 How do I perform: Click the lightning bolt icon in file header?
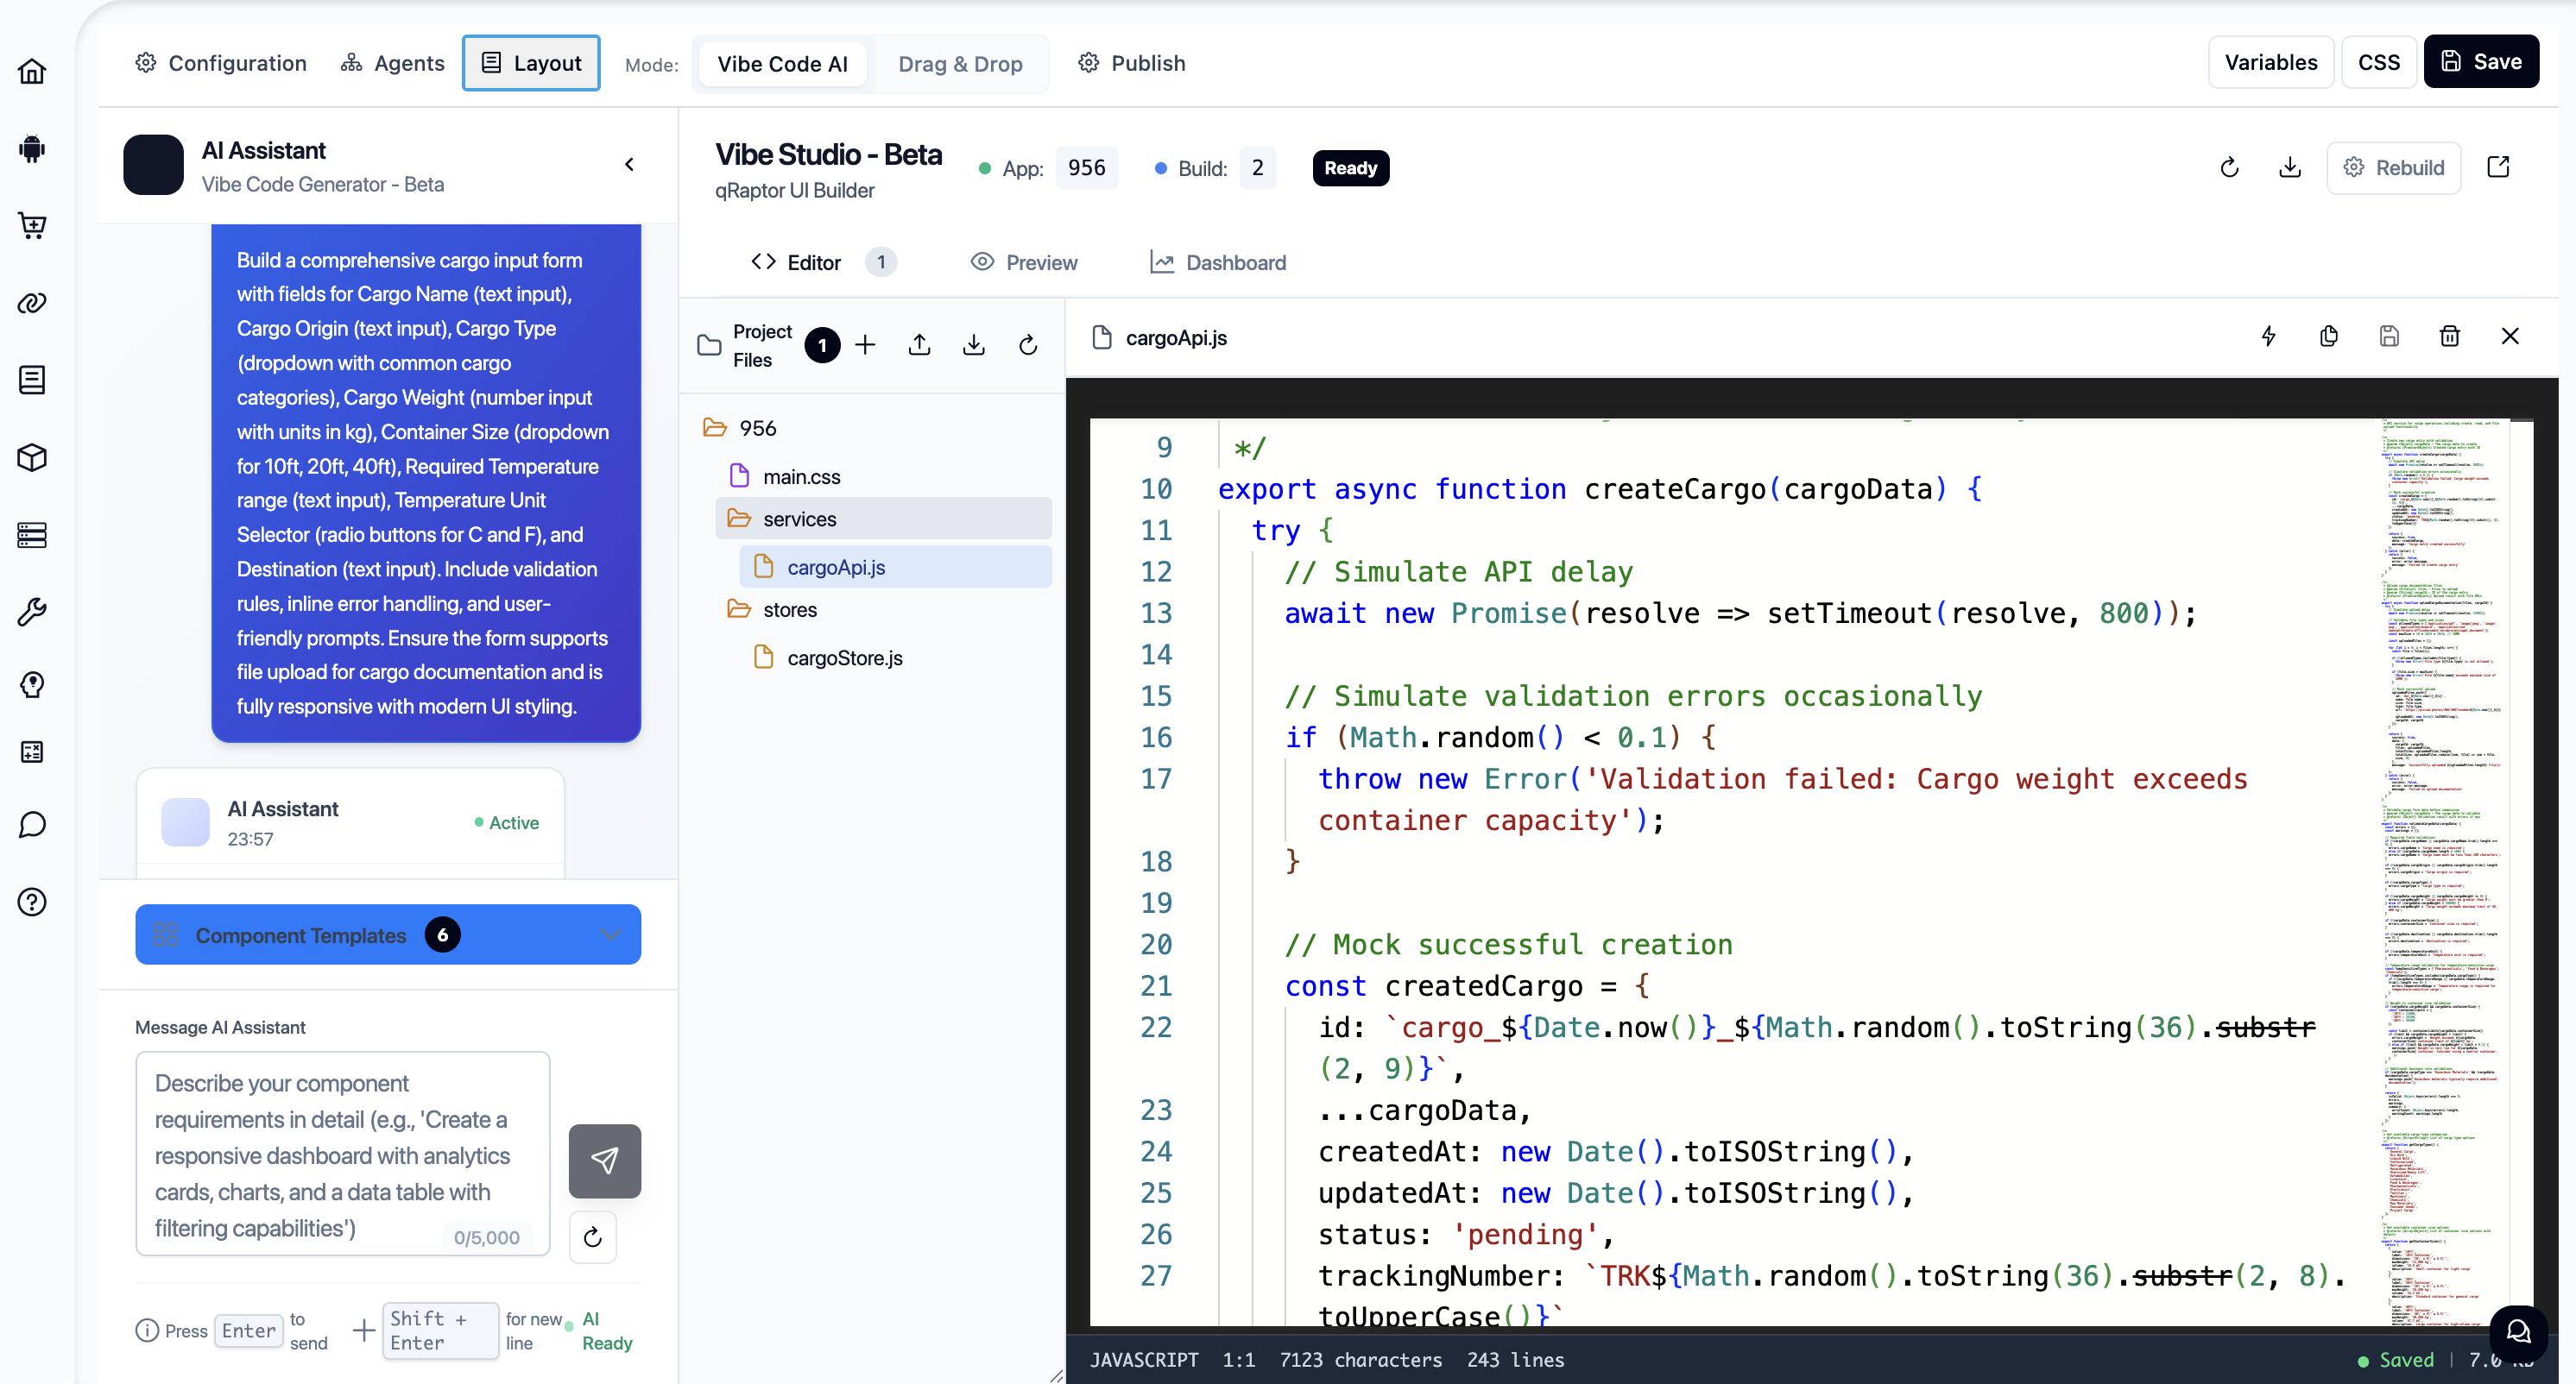pos(2268,337)
